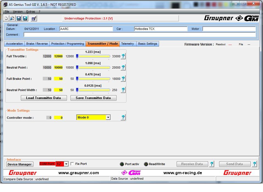Viewport: 263px width, 192px height.
Task: Click the yellow Full Throttle value 12000
Action: 58,56
